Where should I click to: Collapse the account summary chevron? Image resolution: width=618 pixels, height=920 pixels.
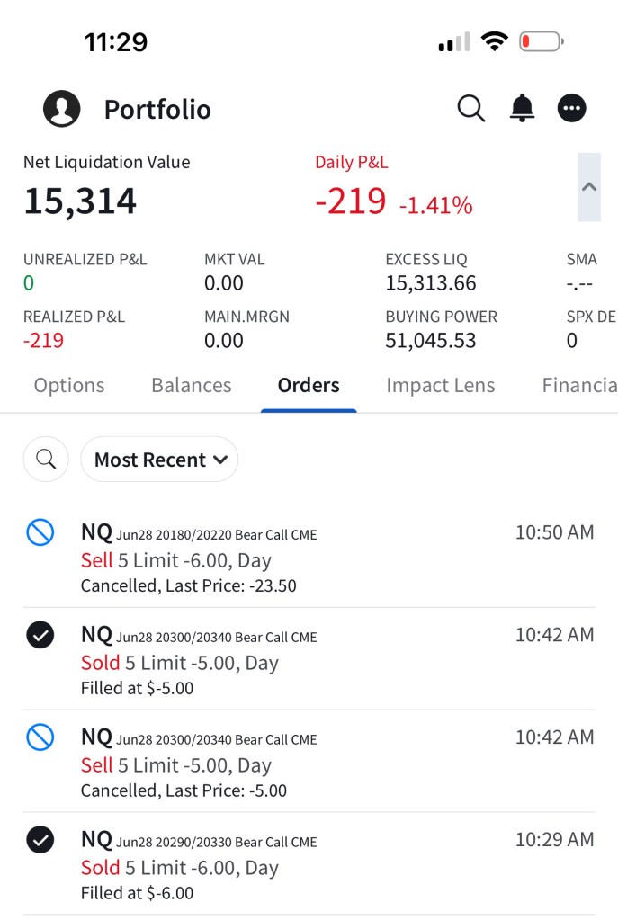point(589,187)
